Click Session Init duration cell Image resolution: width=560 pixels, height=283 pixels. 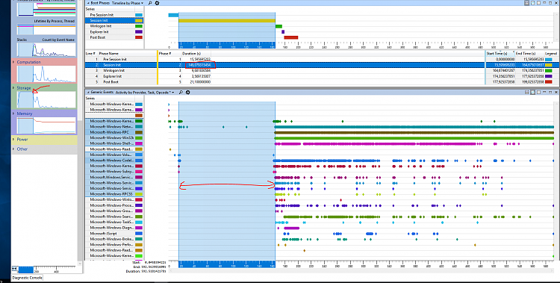(200, 65)
